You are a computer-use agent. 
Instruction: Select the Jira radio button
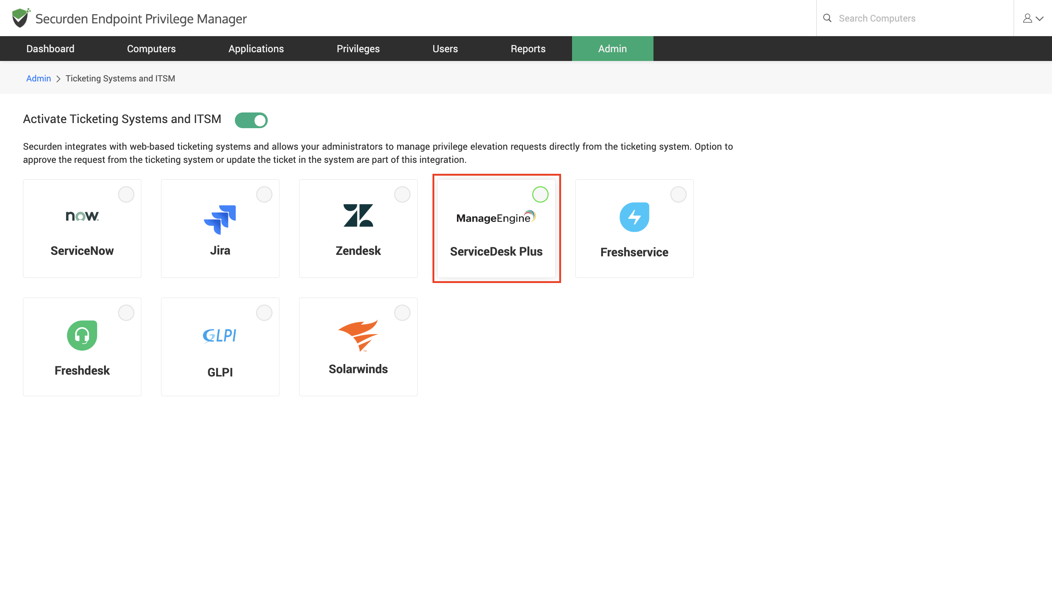[264, 194]
